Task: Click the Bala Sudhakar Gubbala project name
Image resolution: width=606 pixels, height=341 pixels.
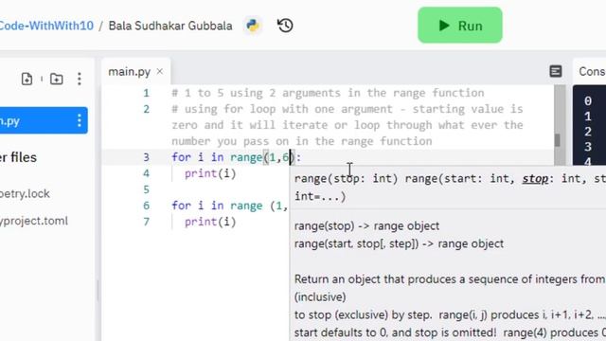Action: 170,26
